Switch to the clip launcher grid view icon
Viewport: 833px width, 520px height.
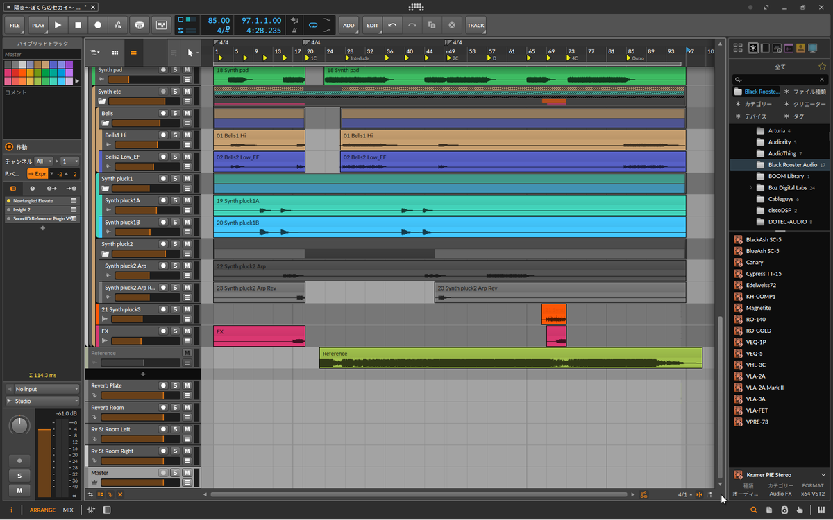[x=115, y=53]
